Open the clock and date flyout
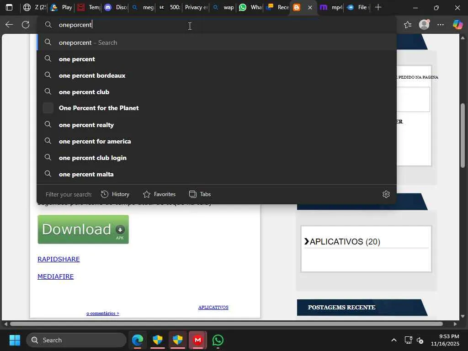This screenshot has height=351, width=468. [445, 340]
